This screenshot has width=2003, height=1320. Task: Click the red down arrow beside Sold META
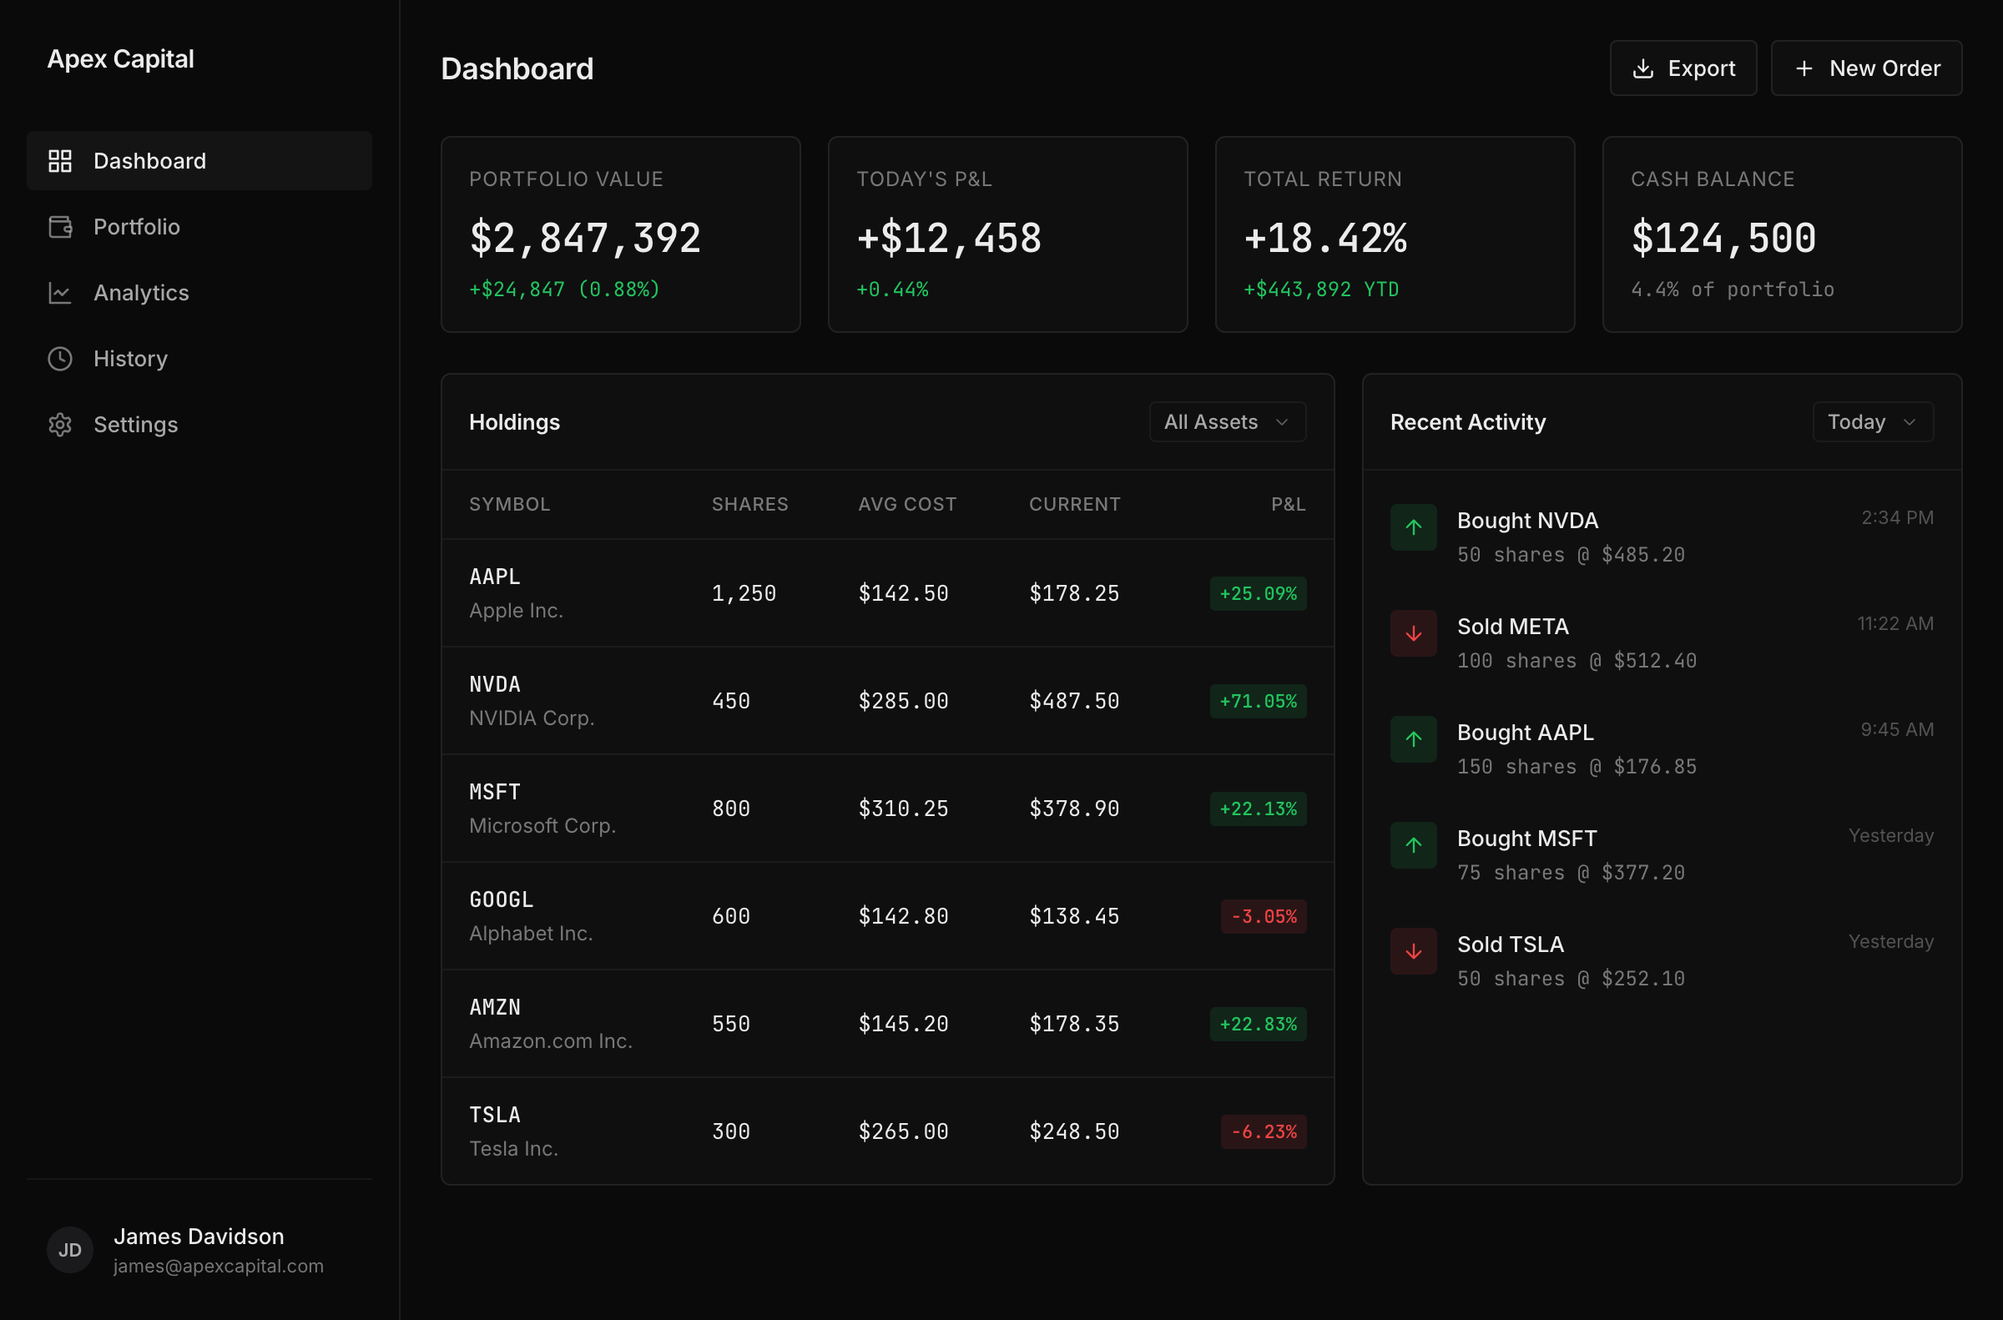(1413, 632)
